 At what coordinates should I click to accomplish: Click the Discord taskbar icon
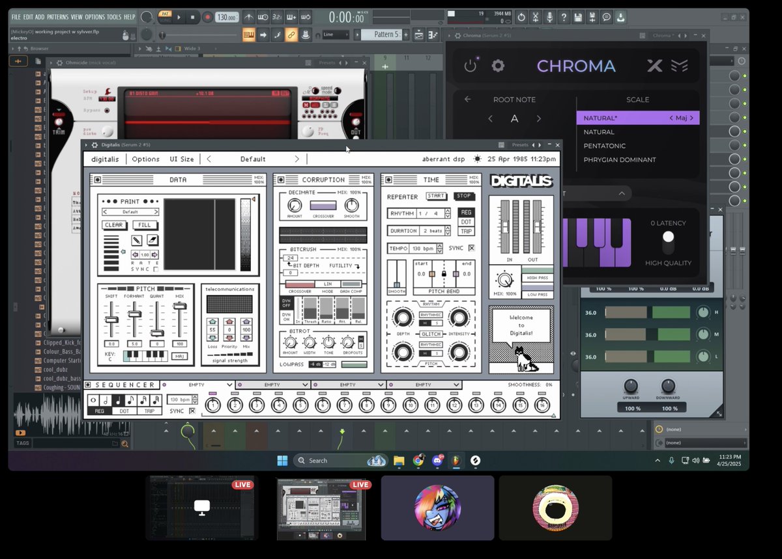point(437,461)
